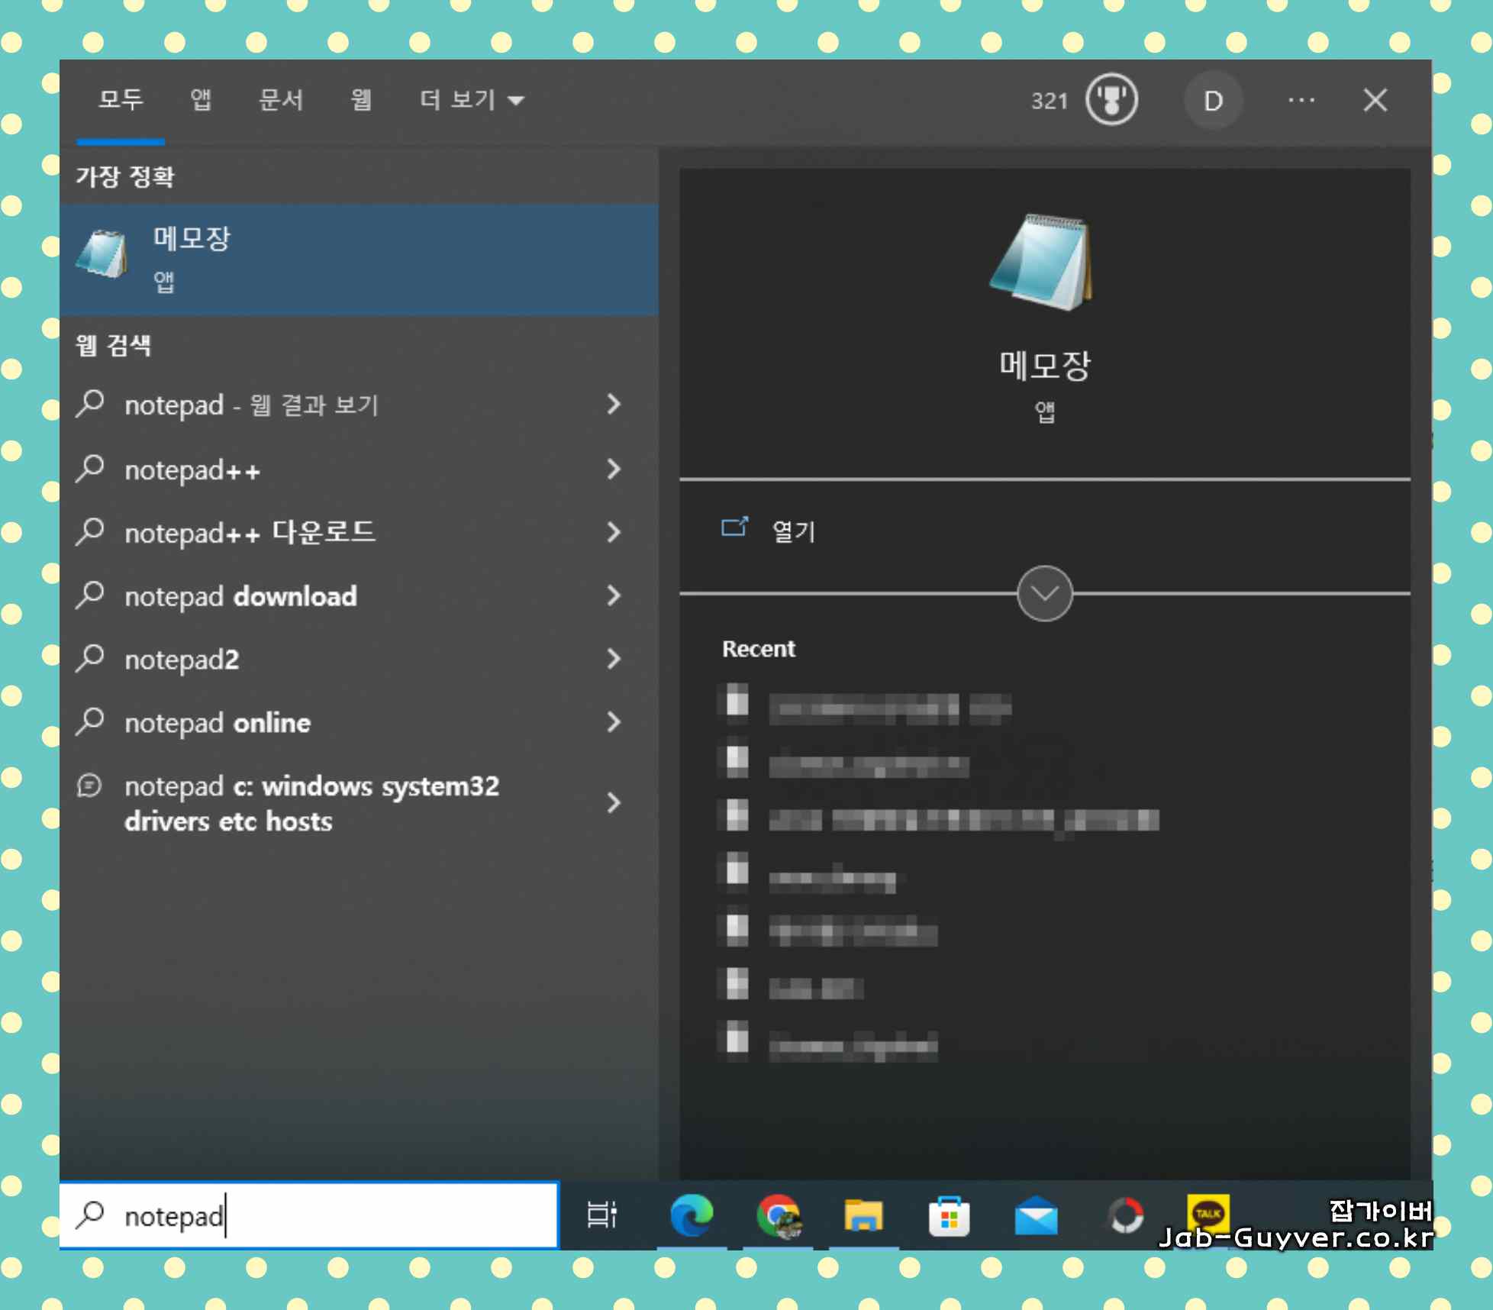The height and width of the screenshot is (1310, 1493).
Task: Open Microsoft Edge from taskbar
Action: pos(692,1215)
